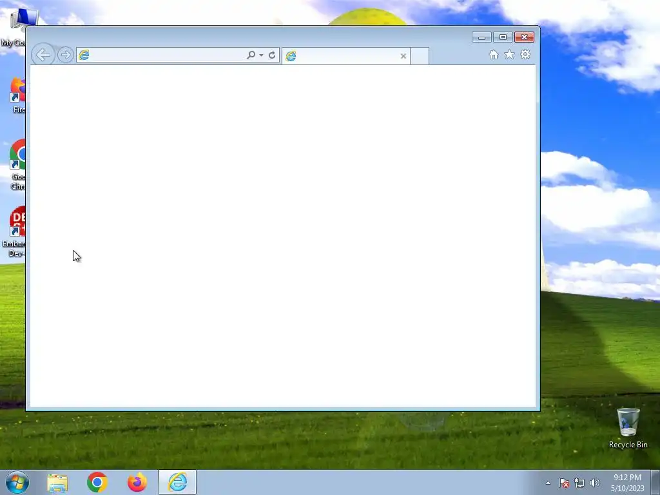Launch Firefox from the taskbar

coord(137,482)
